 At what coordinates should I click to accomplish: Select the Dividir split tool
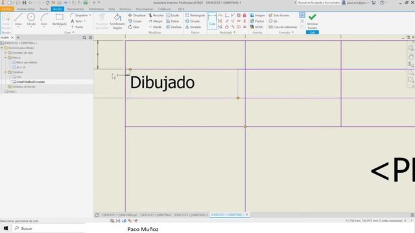[155, 27]
